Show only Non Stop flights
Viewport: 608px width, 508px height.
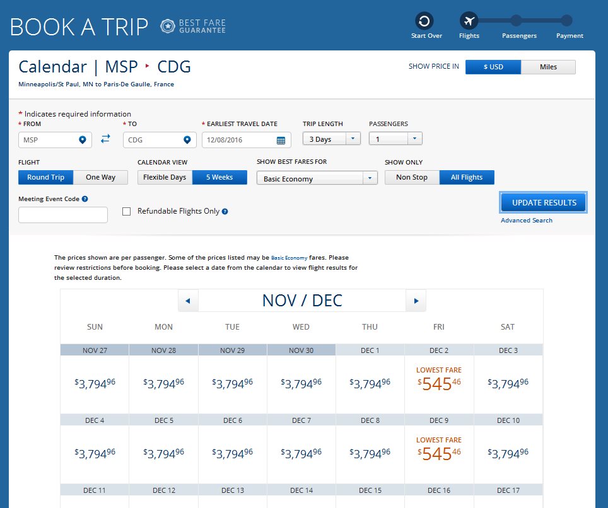412,177
